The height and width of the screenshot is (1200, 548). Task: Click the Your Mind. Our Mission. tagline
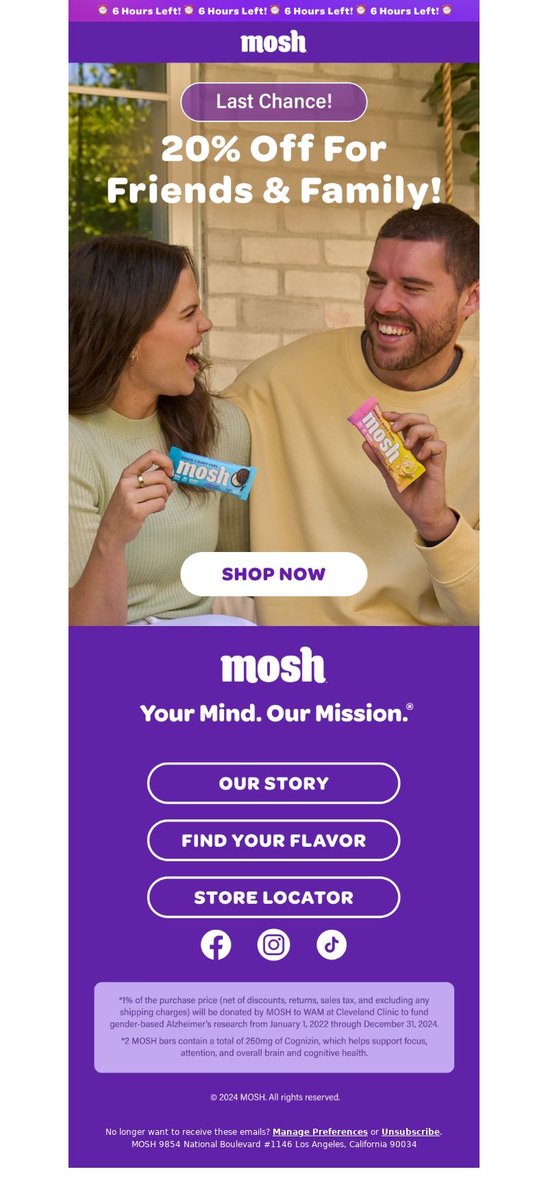click(x=276, y=713)
